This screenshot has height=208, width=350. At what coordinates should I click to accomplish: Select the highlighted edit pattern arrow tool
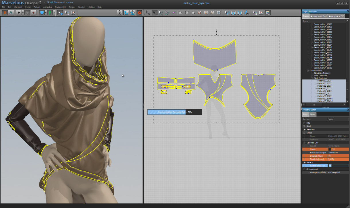pos(155,13)
